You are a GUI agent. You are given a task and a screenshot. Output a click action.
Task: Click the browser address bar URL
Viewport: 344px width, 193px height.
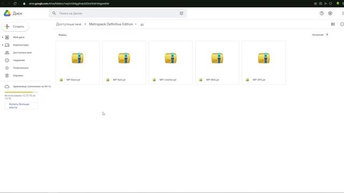pyautogui.click(x=69, y=4)
